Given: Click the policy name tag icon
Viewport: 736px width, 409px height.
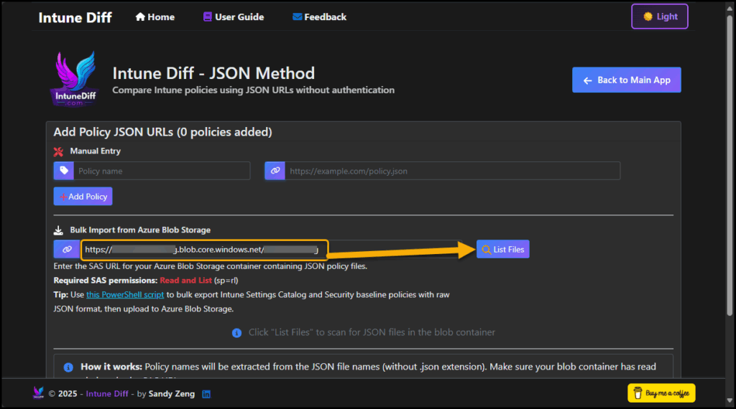Looking at the screenshot, I should pos(64,171).
